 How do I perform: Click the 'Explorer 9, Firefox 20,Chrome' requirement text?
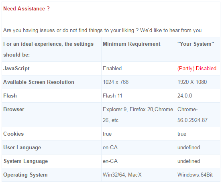point(138,110)
